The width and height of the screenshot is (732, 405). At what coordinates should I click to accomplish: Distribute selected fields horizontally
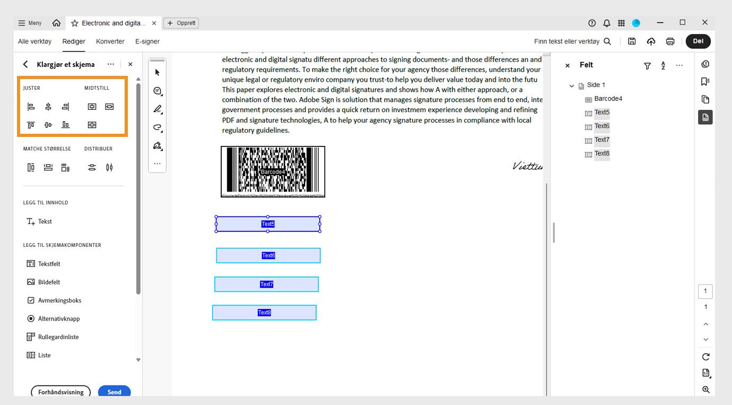[x=109, y=168]
